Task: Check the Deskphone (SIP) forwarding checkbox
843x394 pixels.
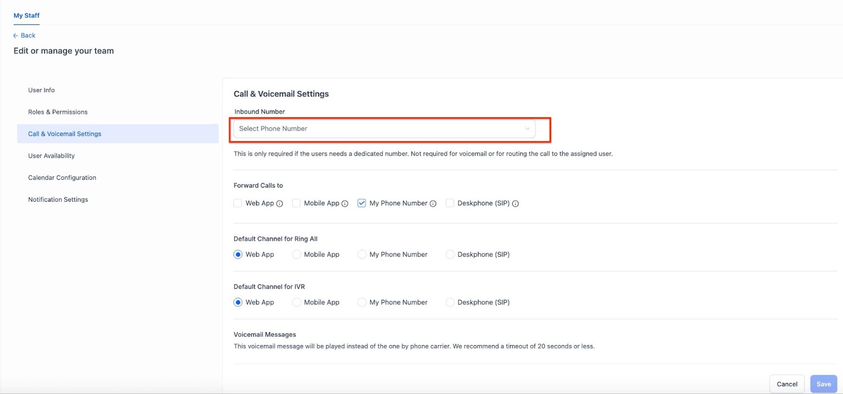Action: coord(449,203)
